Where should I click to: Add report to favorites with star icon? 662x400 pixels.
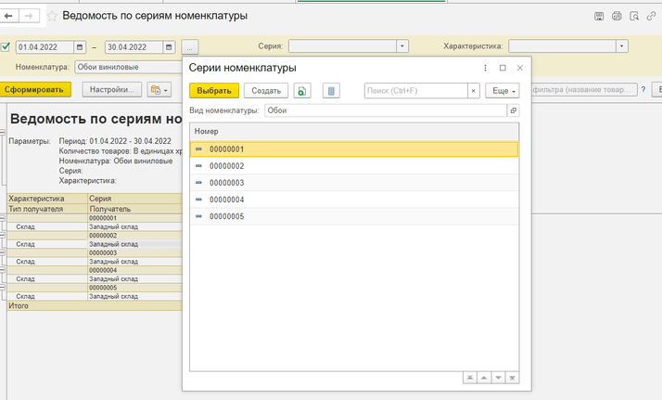coord(52,17)
